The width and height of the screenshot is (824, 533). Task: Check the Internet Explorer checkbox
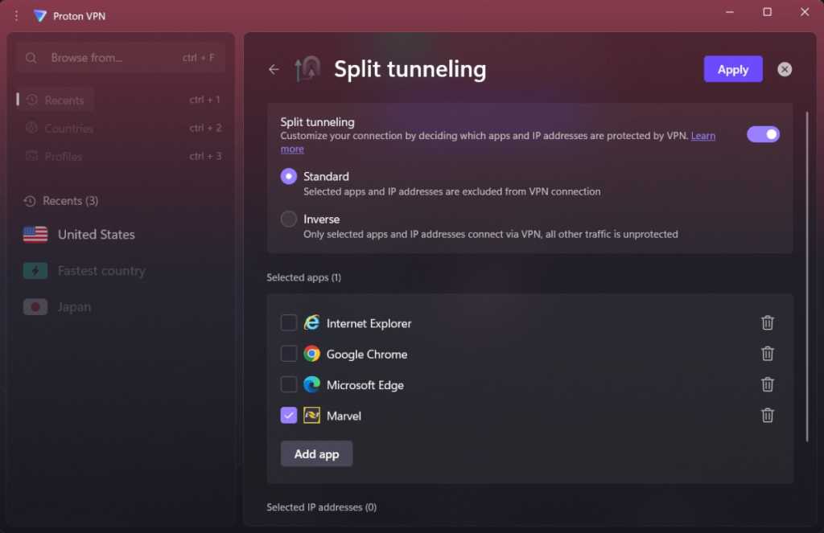[x=289, y=322]
